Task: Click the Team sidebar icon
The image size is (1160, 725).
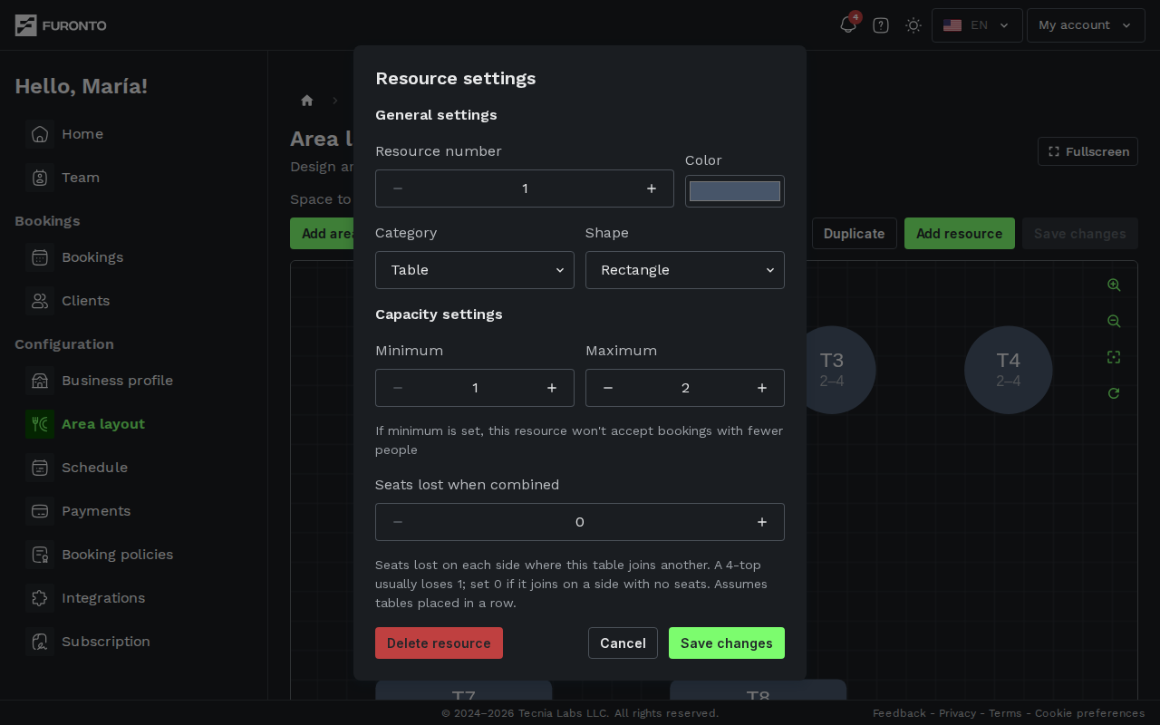Action: click(x=40, y=178)
